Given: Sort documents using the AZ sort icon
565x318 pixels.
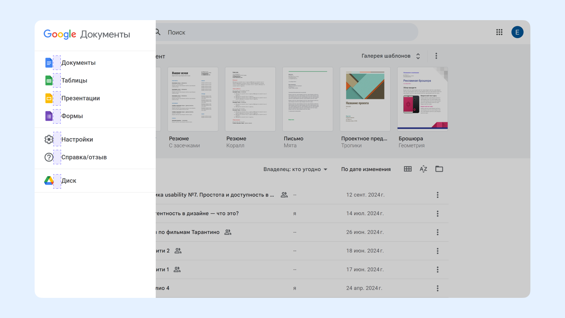Looking at the screenshot, I should coord(423,169).
